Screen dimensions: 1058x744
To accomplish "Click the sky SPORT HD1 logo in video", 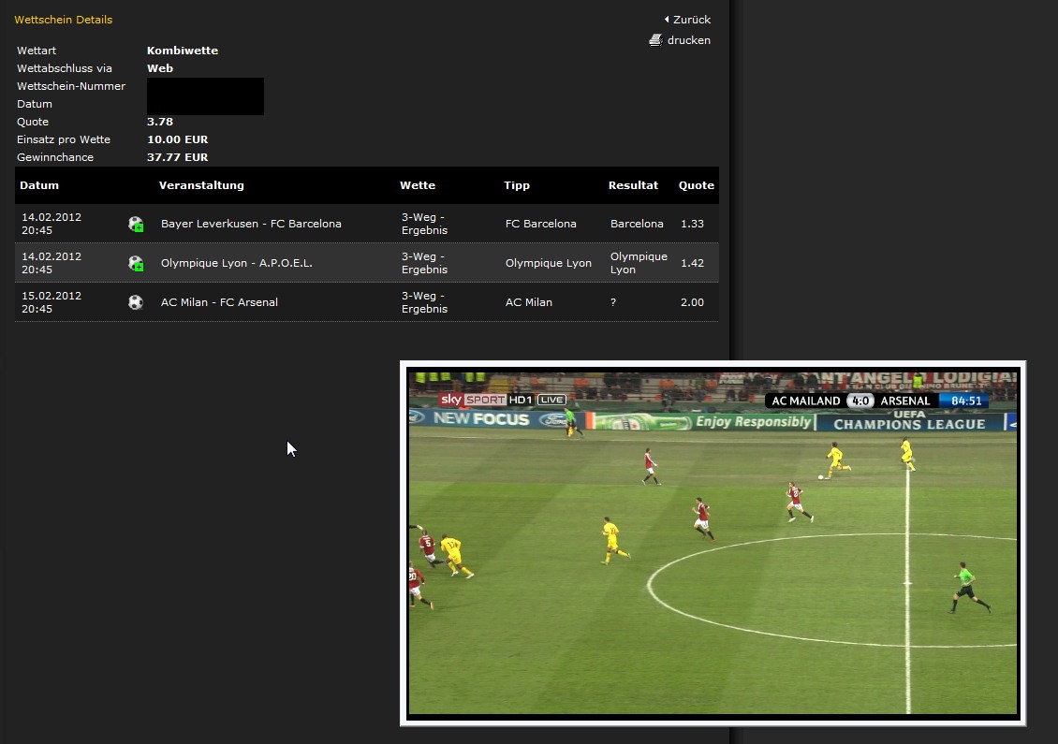I will (x=486, y=400).
